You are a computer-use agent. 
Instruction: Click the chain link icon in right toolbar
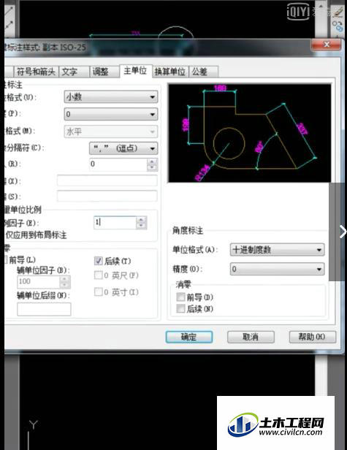click(338, 26)
